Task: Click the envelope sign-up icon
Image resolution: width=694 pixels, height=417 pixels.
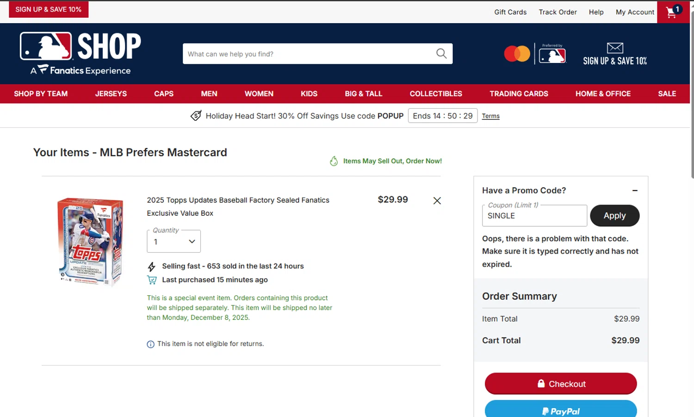Action: click(615, 48)
